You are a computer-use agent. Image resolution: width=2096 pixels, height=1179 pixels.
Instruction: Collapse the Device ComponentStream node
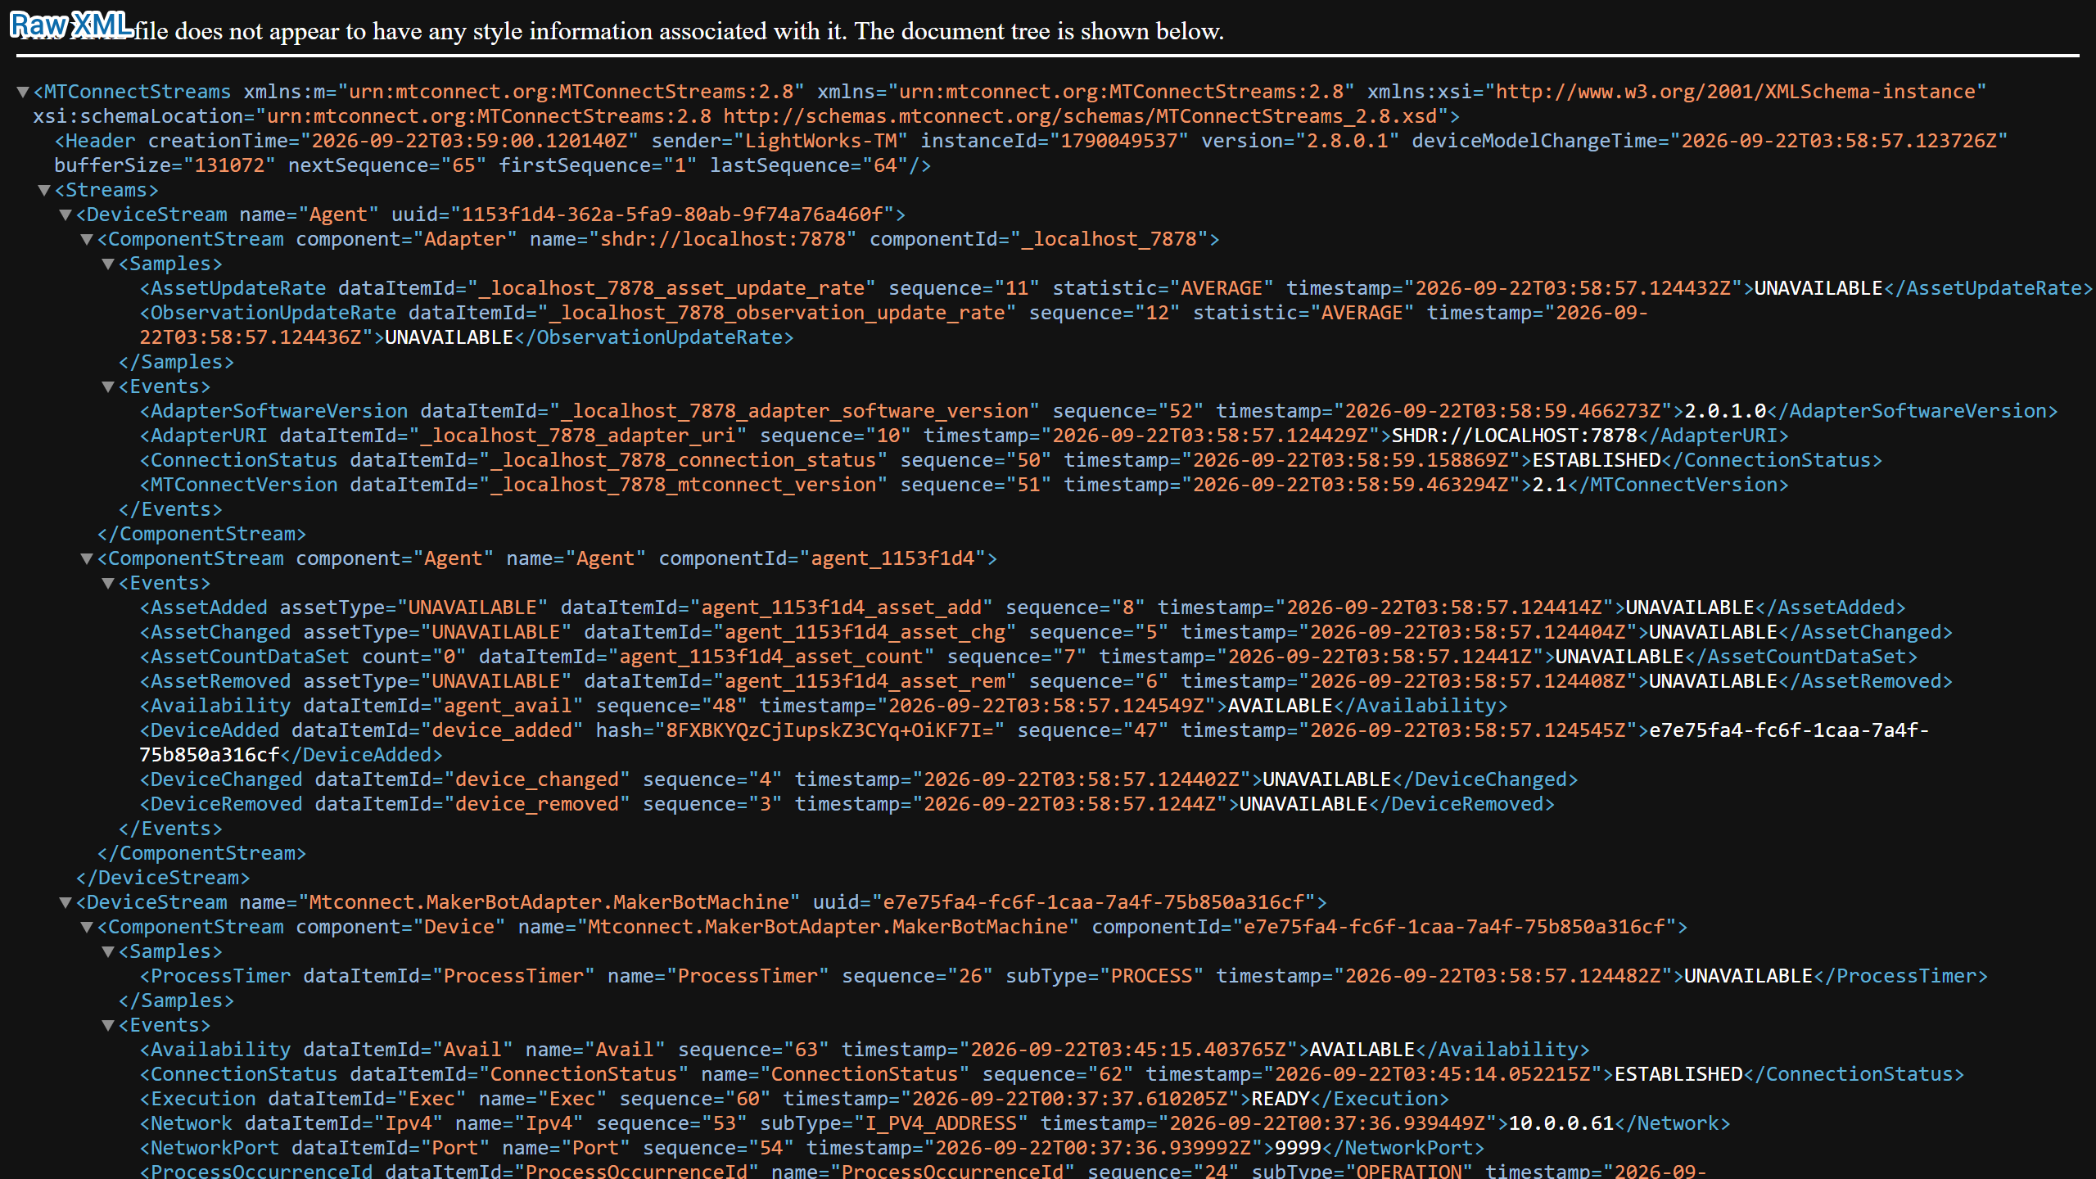(88, 927)
